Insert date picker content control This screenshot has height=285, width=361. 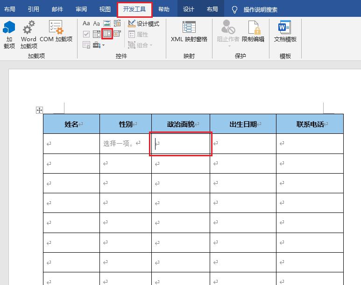pyautogui.click(x=117, y=34)
